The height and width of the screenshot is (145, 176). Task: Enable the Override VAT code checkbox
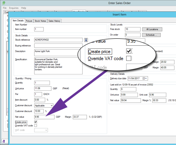35,126
